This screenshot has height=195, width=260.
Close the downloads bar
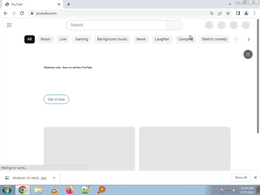[x=255, y=177]
